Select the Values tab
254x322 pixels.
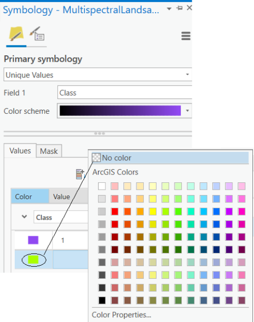click(x=20, y=151)
